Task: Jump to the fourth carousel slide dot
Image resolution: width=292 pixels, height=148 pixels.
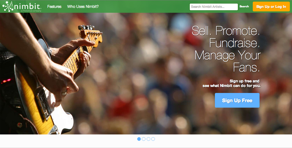Action: 153,139
